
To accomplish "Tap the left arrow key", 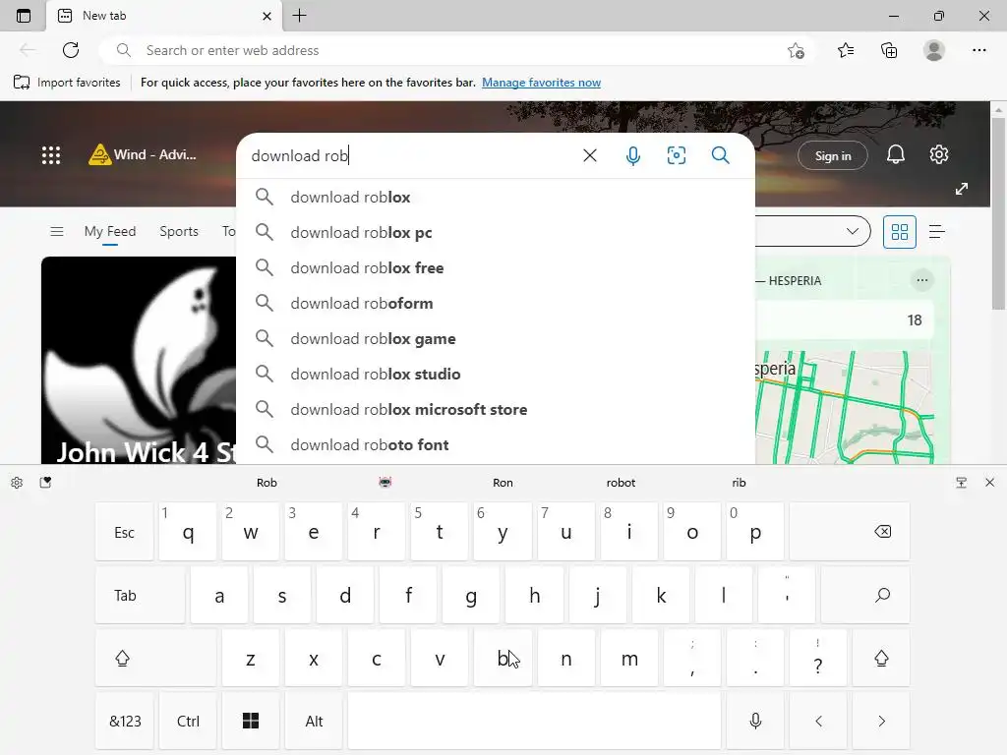I will 818,721.
